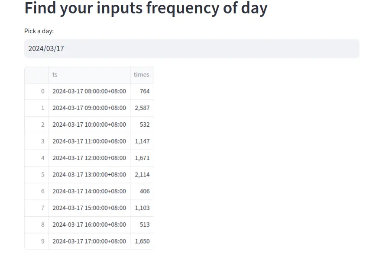379x269 pixels.
Task: Click the times value 2,114
Action: 142,175
